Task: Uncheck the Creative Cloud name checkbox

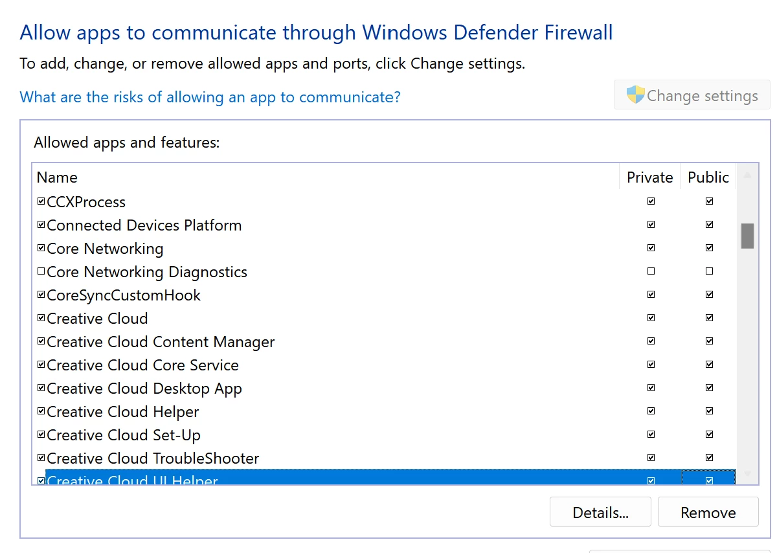Action: tap(41, 318)
